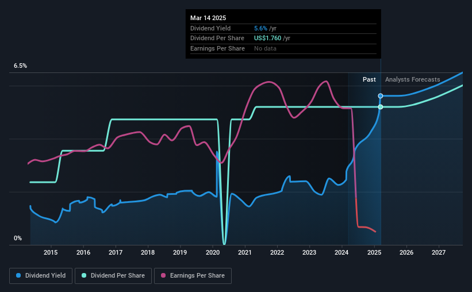This screenshot has width=472, height=292.
Task: Click the 'Earnings Per Share' tooltip row label
Action: [x=217, y=48]
